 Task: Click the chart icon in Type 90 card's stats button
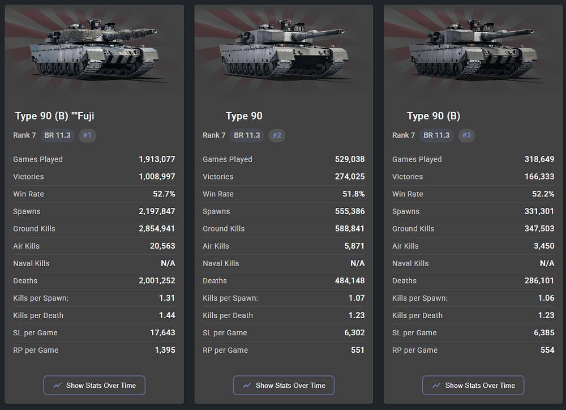(247, 386)
